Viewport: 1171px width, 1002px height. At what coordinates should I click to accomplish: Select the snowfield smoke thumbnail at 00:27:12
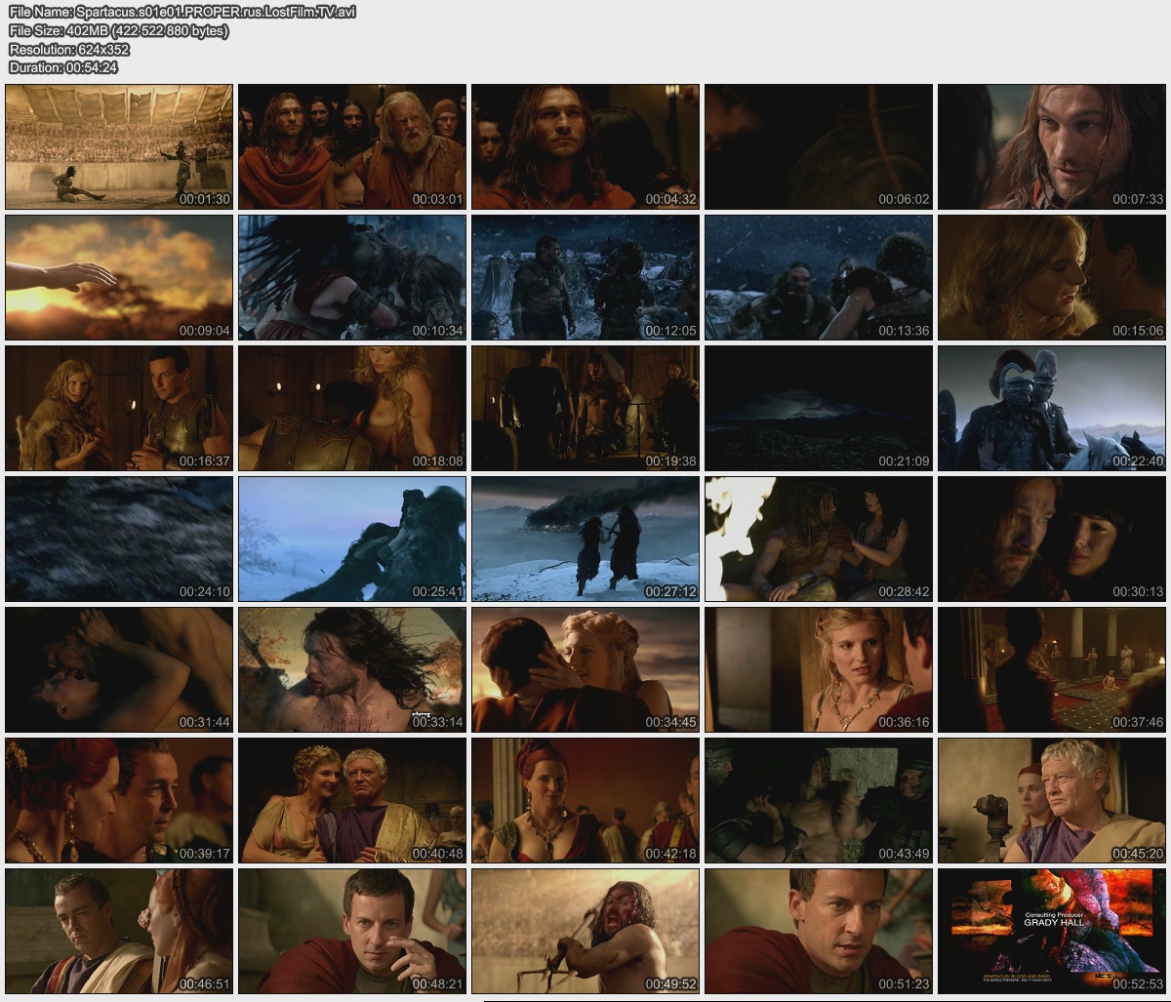(x=585, y=539)
